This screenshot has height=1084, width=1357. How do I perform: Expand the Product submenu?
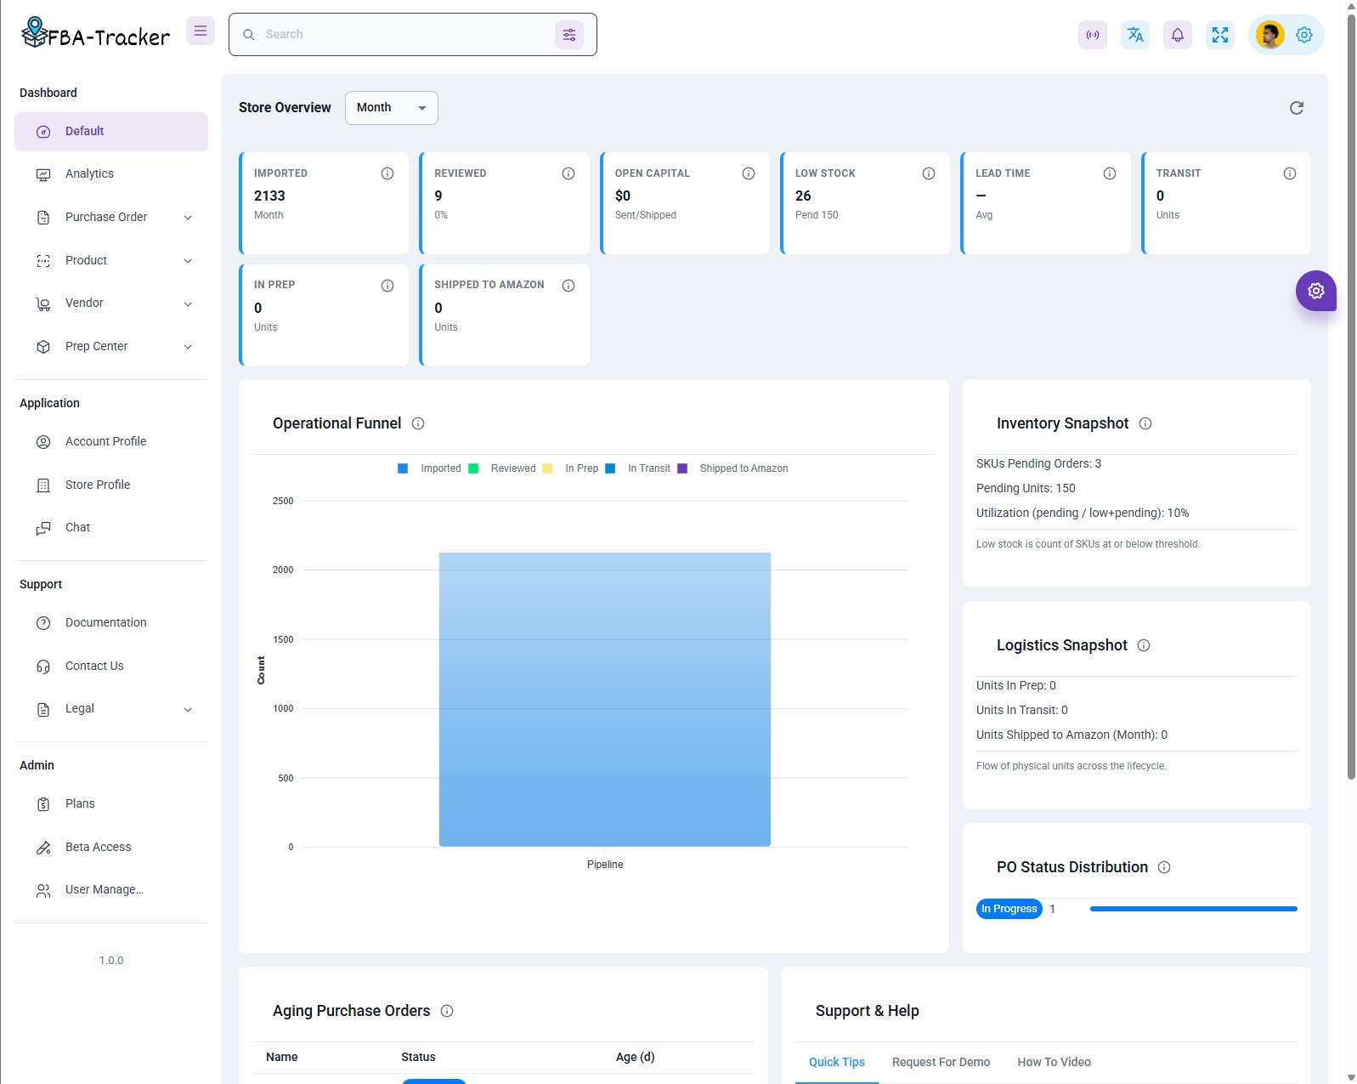[111, 261]
